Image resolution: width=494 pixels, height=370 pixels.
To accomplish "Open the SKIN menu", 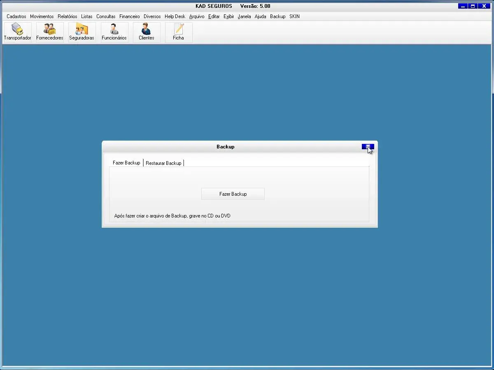I will pyautogui.click(x=294, y=16).
